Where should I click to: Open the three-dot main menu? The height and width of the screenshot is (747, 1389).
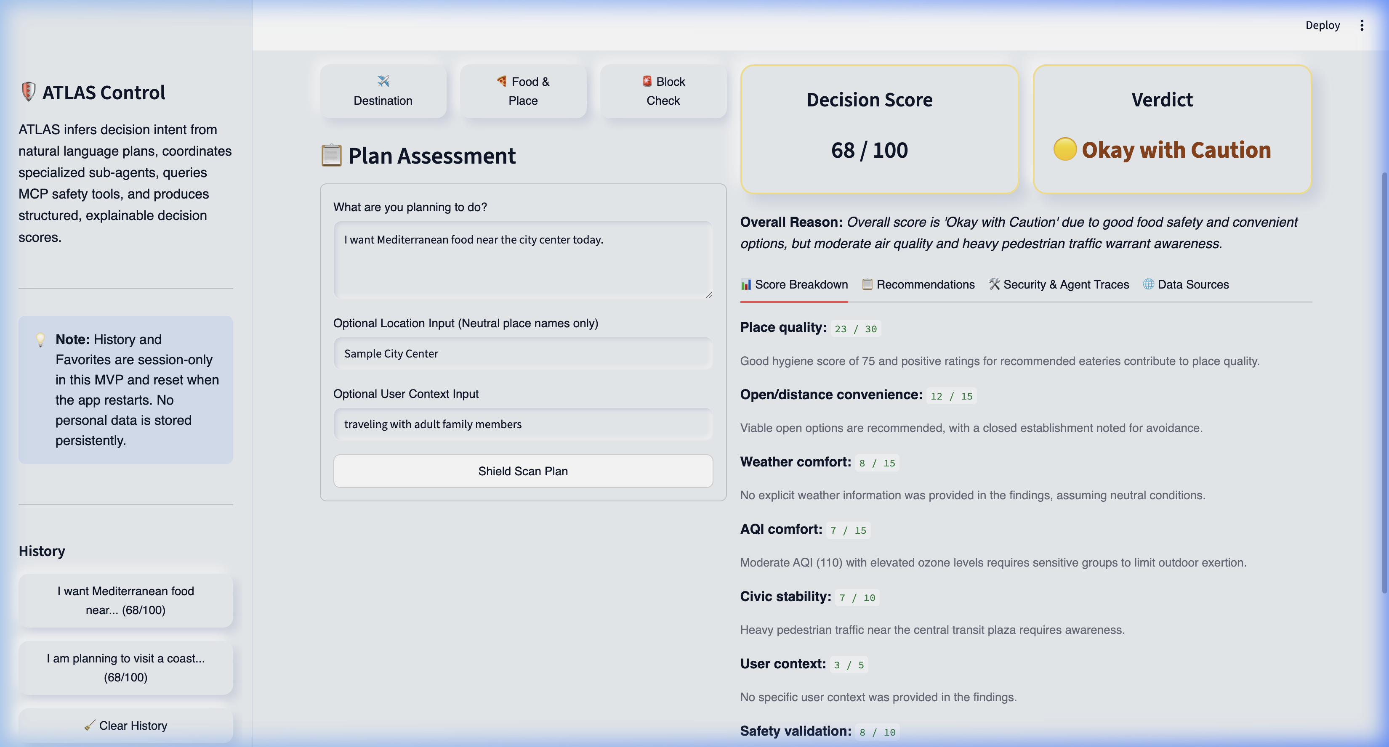click(1362, 25)
